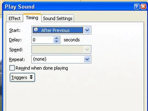Open the Start dropdown arrow
This screenshot has height=111, width=148.
pyautogui.click(x=87, y=30)
